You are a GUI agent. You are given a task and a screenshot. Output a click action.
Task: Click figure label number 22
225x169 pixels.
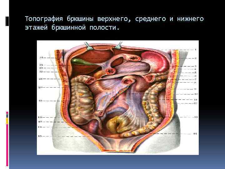tap(41, 72)
